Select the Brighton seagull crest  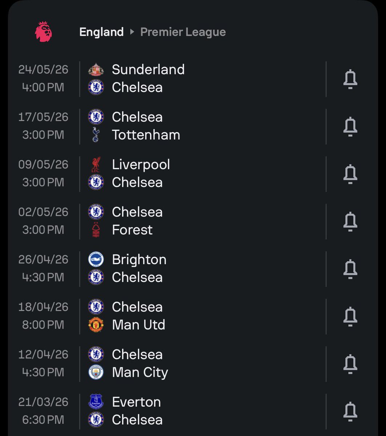tap(96, 259)
